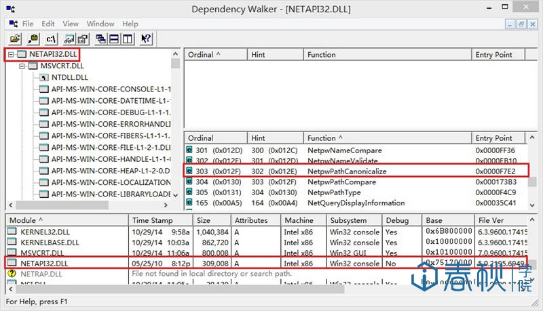Click the Cascade windows toolbar icon
Image resolution: width=543 pixels, height=311 pixels.
(x=100, y=39)
